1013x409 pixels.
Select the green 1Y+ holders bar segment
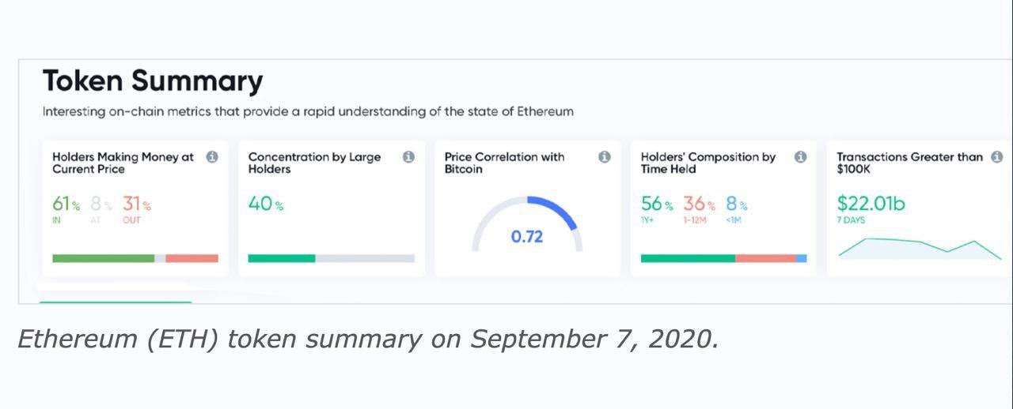[x=687, y=258]
